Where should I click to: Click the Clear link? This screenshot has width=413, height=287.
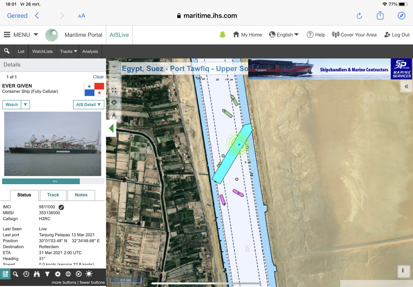point(98,77)
